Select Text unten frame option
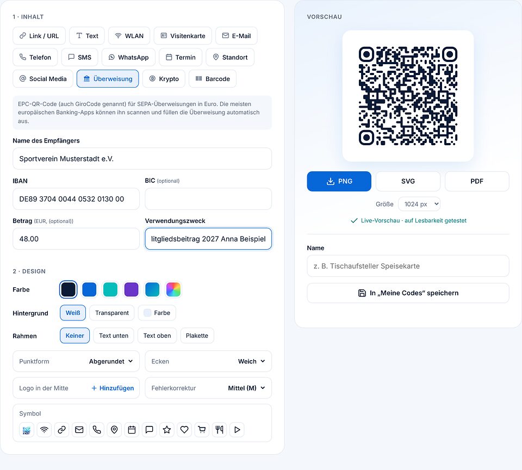The image size is (522, 470). (x=114, y=336)
